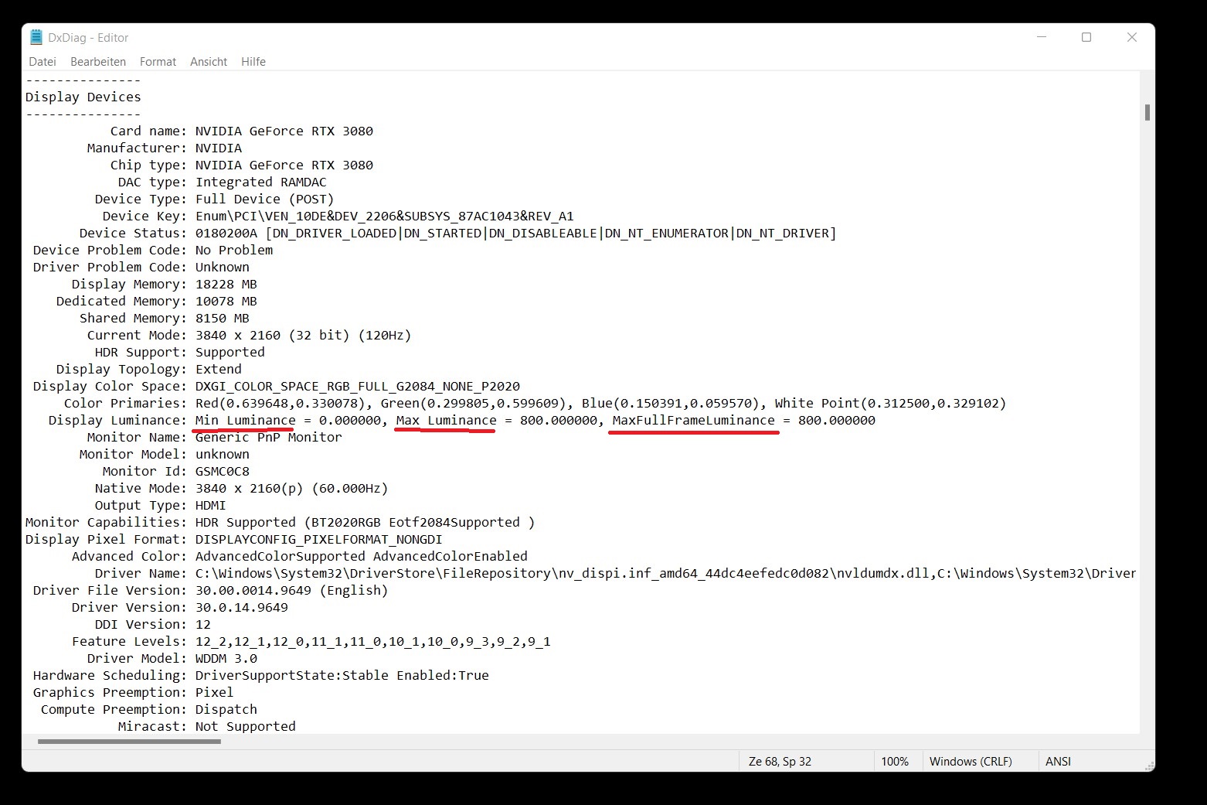The width and height of the screenshot is (1207, 805).
Task: Click the Driver Name file path
Action: (x=666, y=573)
